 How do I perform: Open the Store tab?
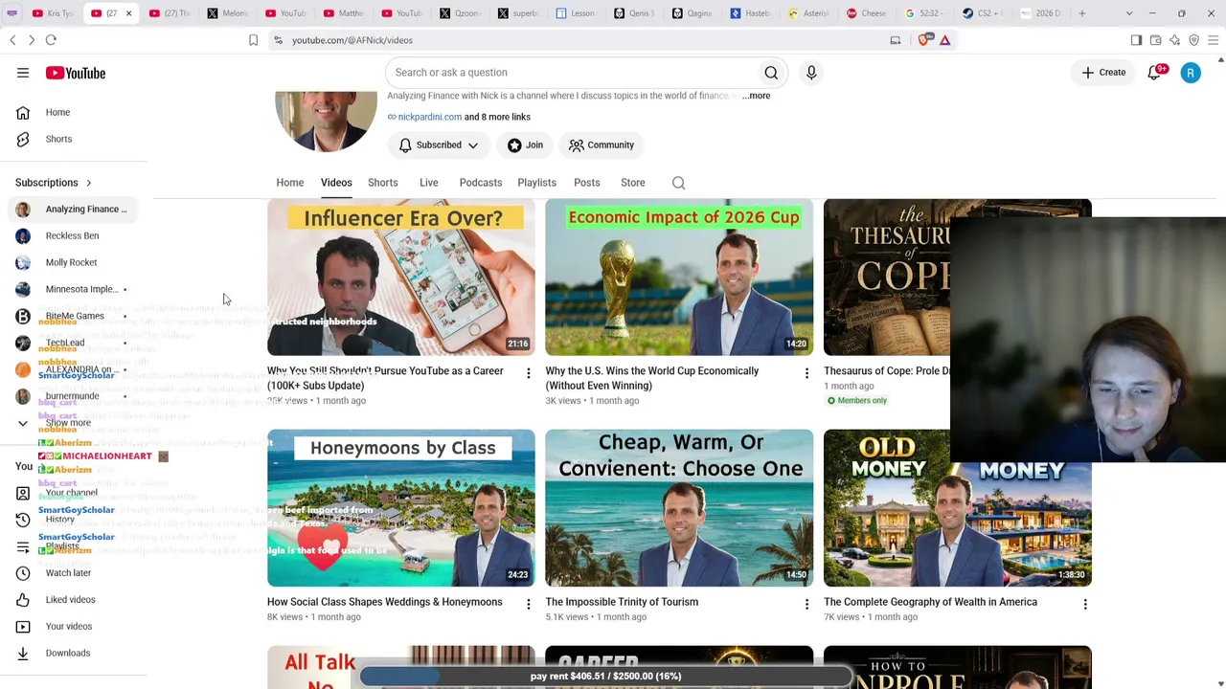632,183
